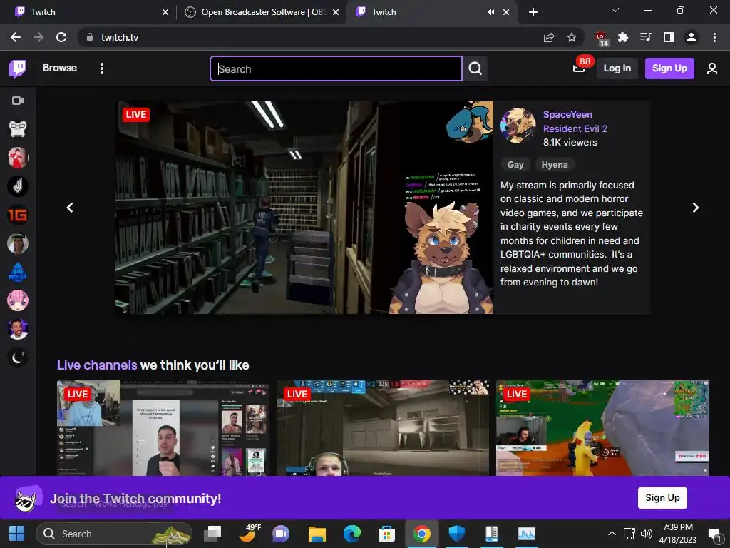The image size is (730, 548).
Task: Mute the Twitch tab via the speaker icon
Action: pos(490,12)
